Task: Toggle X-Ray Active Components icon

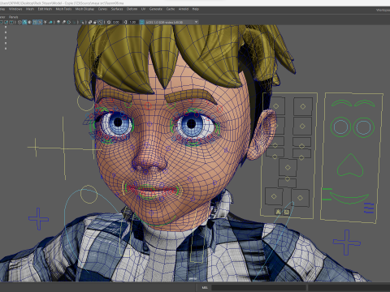Action: pyautogui.click(x=95, y=22)
